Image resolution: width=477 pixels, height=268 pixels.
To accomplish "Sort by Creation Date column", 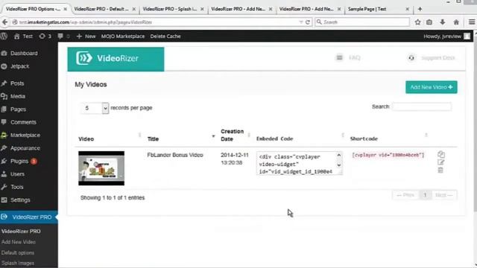I will pos(236,135).
